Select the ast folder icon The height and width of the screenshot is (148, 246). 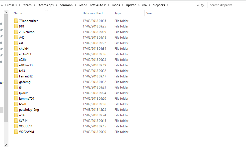point(16,43)
